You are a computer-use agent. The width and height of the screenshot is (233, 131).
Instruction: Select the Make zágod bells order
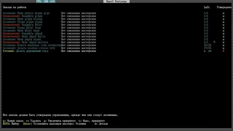pyautogui.click(x=24, y=36)
